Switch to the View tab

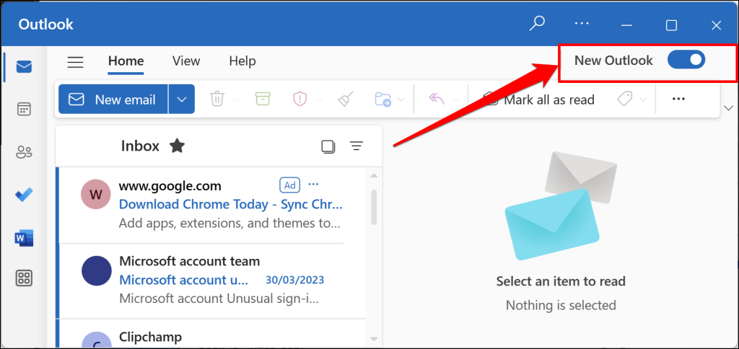pyautogui.click(x=186, y=61)
